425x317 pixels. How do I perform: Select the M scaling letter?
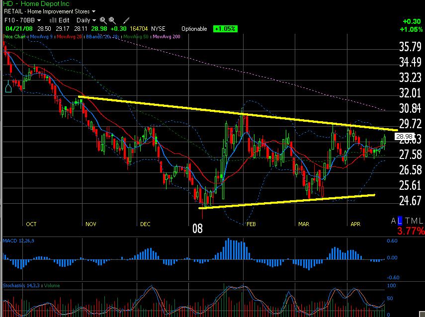coord(415,221)
